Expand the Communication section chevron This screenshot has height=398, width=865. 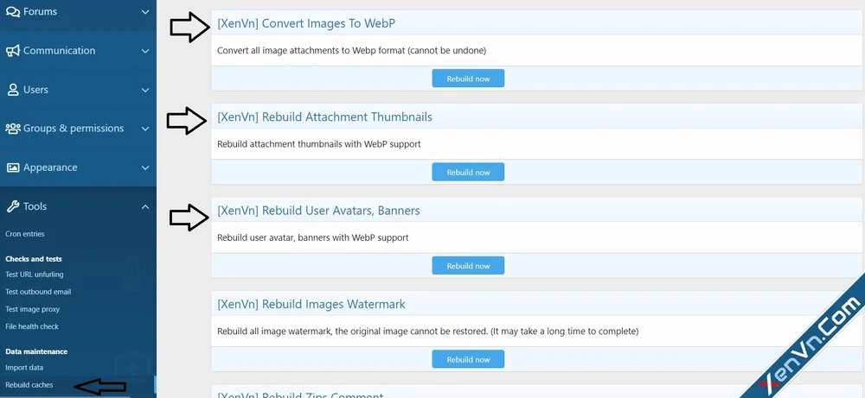click(x=145, y=51)
